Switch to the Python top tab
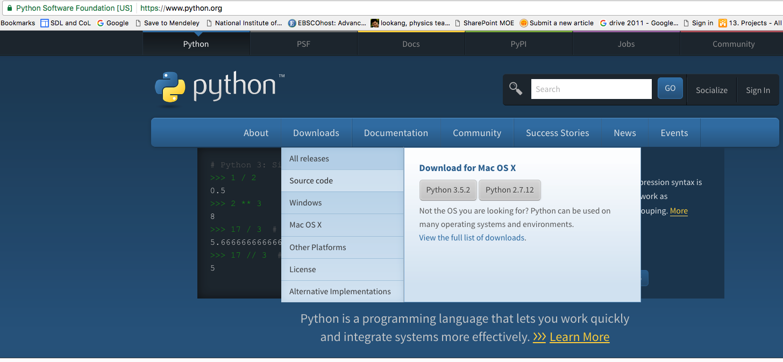Screen dimensions: 783x362 click(196, 44)
